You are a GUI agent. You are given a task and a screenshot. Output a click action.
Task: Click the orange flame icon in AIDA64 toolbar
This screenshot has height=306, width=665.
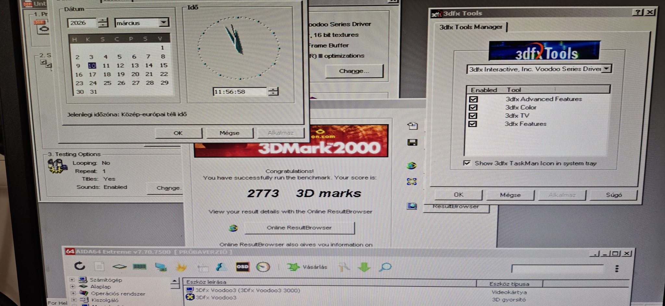181,267
